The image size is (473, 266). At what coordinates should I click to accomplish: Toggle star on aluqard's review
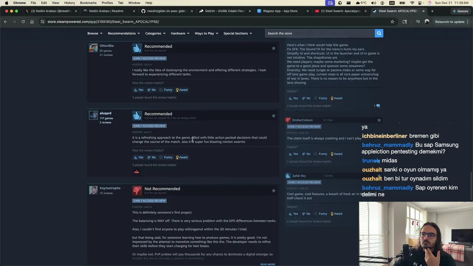coord(273,116)
